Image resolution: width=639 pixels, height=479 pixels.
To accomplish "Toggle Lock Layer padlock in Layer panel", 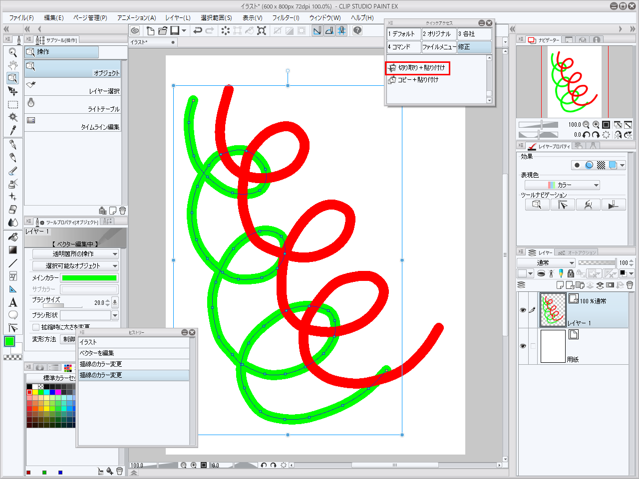I will [571, 273].
